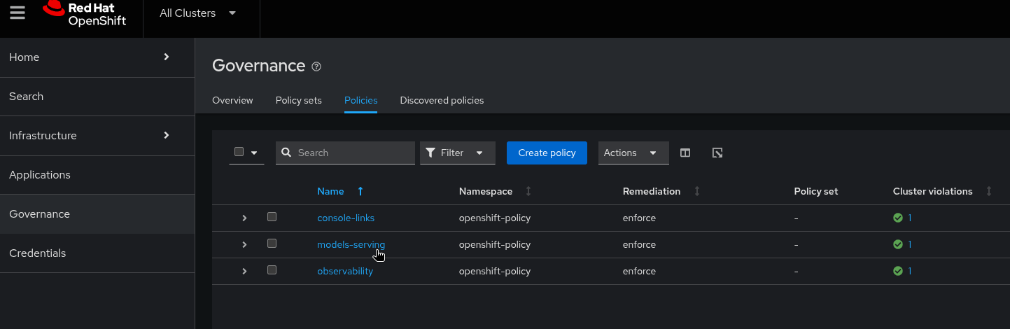This screenshot has width=1010, height=329.
Task: Open the bulk select dropdown arrow
Action: tap(254, 153)
